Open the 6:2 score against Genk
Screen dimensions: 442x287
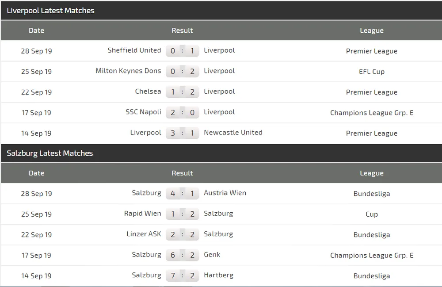coord(183,255)
